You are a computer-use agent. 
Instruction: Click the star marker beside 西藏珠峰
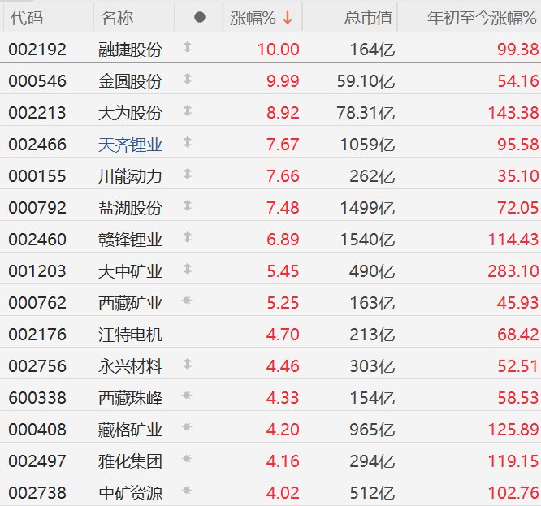click(188, 396)
